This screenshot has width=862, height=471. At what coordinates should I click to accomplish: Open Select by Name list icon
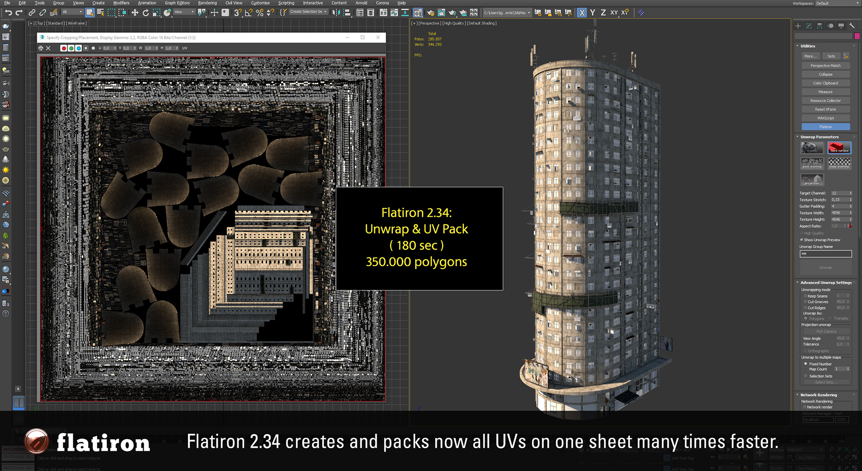101,13
